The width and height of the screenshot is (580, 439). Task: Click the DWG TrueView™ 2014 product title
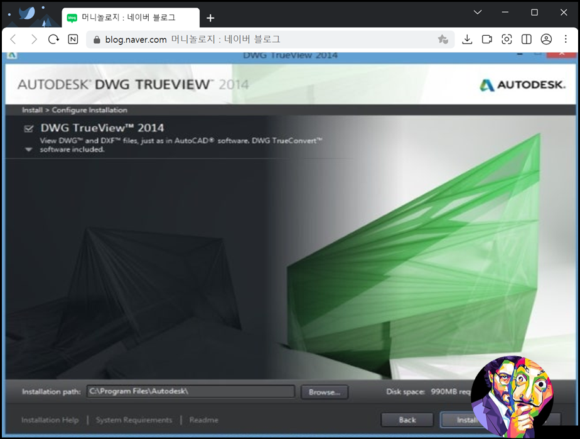[x=102, y=127]
